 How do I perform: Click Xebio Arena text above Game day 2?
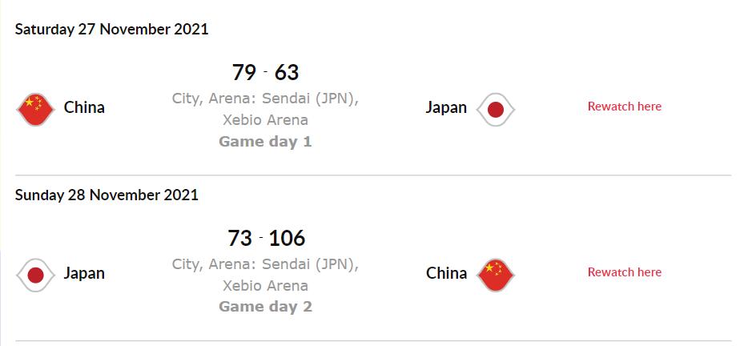(x=265, y=285)
